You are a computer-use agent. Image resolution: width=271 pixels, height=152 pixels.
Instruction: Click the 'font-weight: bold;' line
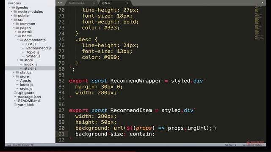(110, 22)
